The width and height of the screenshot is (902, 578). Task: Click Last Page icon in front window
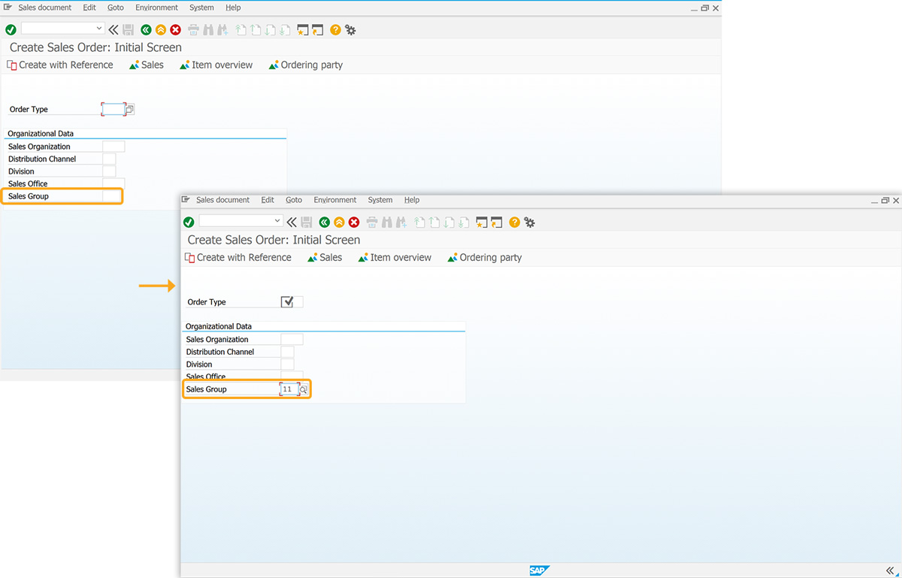coord(462,222)
